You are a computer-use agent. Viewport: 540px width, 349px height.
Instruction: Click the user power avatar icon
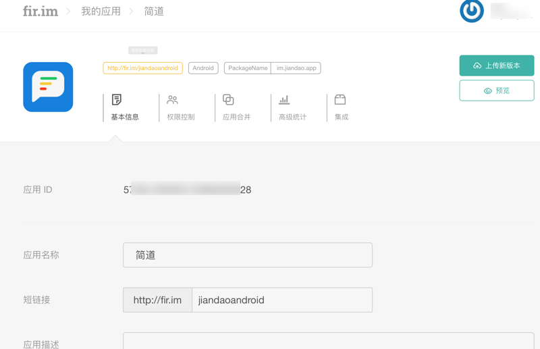coord(471,11)
